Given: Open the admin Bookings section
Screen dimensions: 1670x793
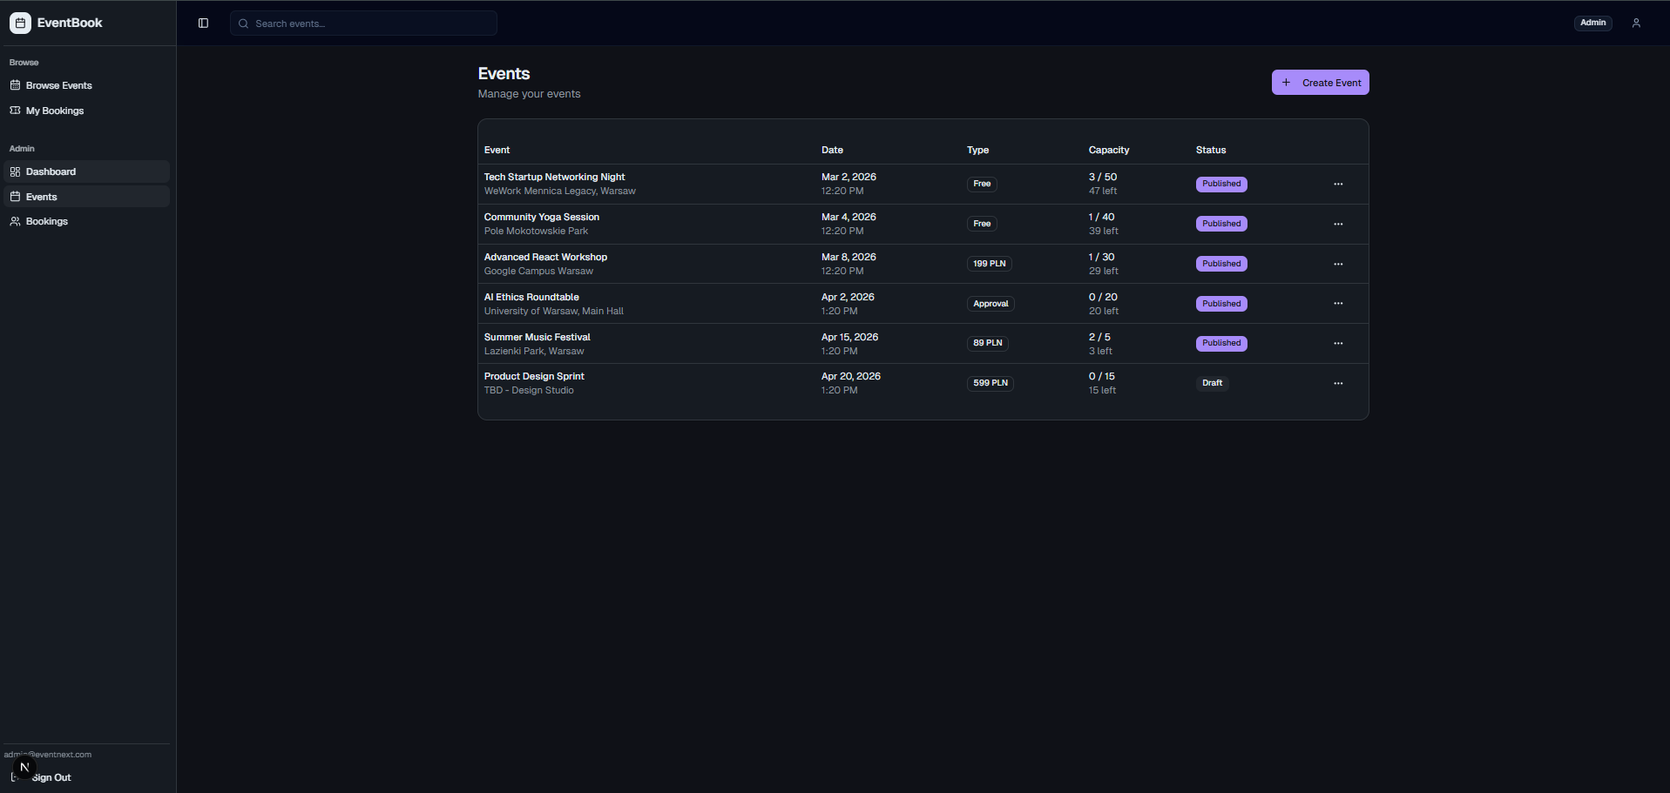Looking at the screenshot, I should [46, 221].
